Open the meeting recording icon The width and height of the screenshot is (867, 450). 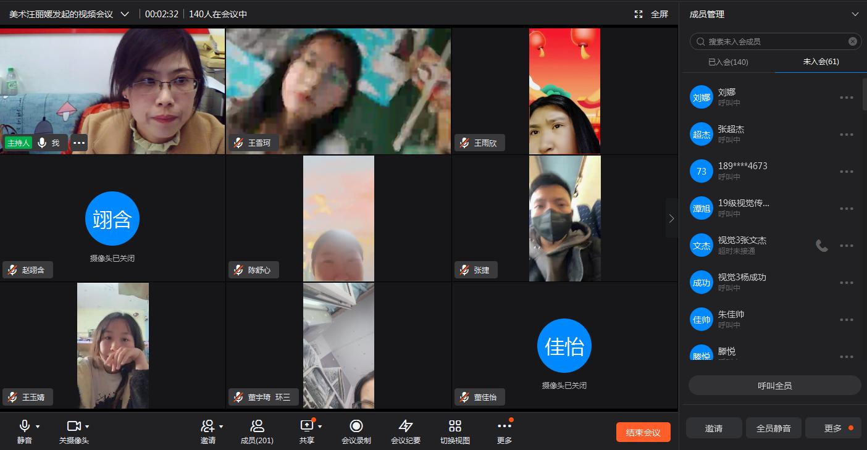[x=356, y=426]
